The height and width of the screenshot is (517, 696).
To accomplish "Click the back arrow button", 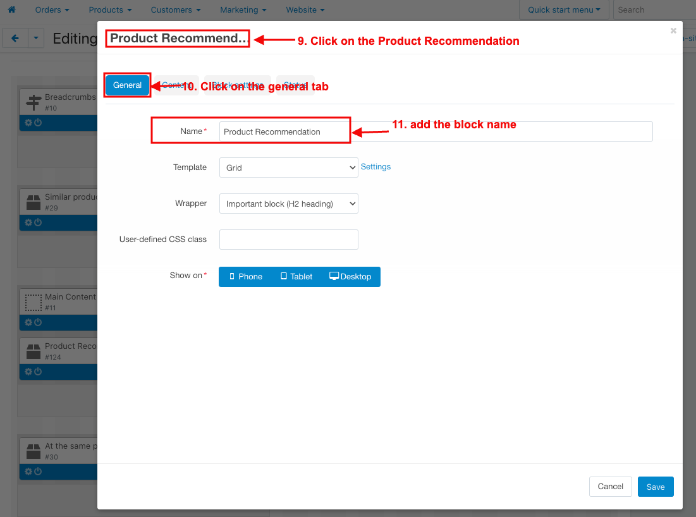I will [15, 39].
